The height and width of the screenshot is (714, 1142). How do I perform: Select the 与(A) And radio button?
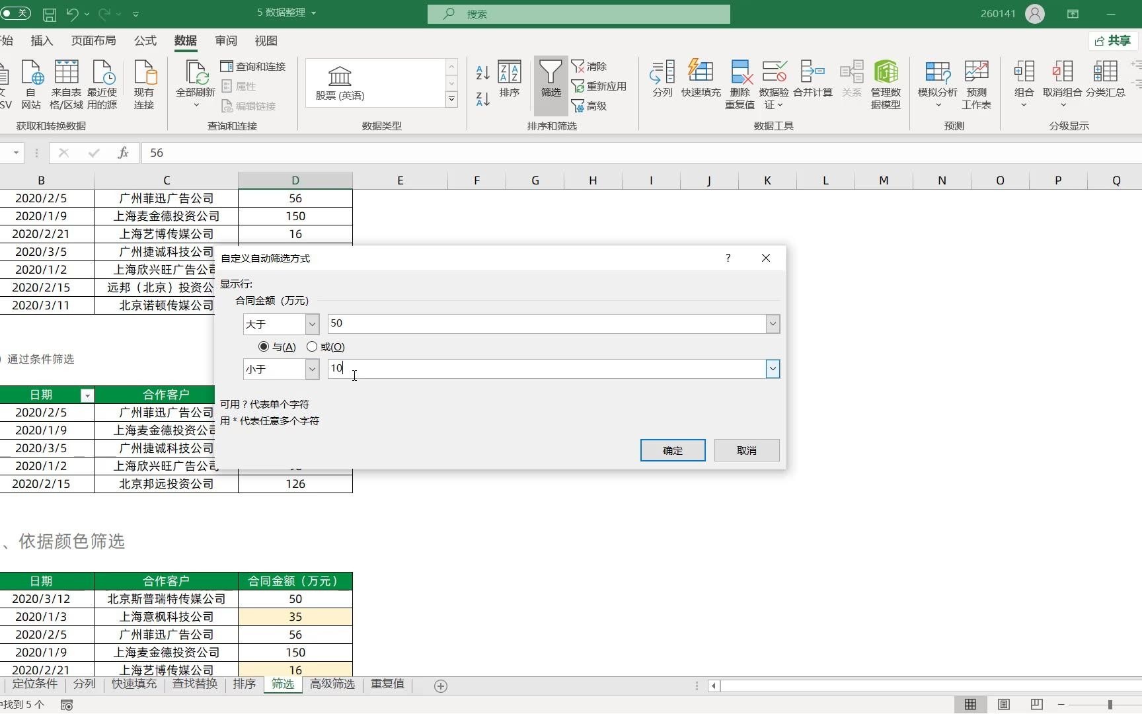click(x=264, y=346)
